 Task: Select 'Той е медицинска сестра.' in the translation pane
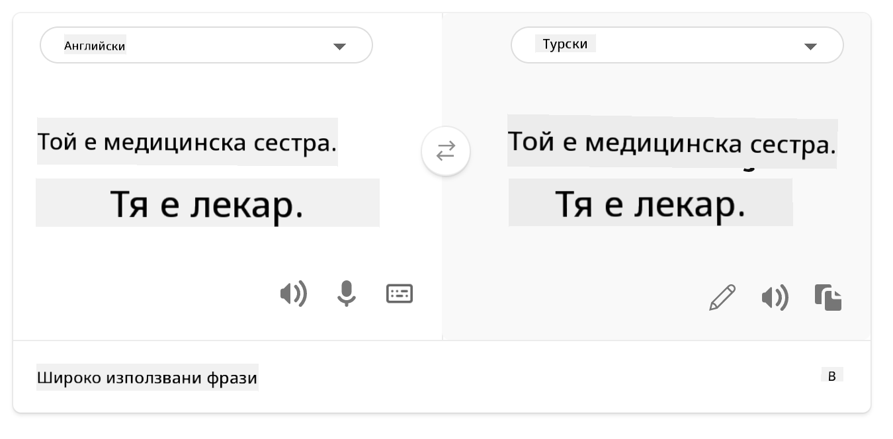[671, 142]
